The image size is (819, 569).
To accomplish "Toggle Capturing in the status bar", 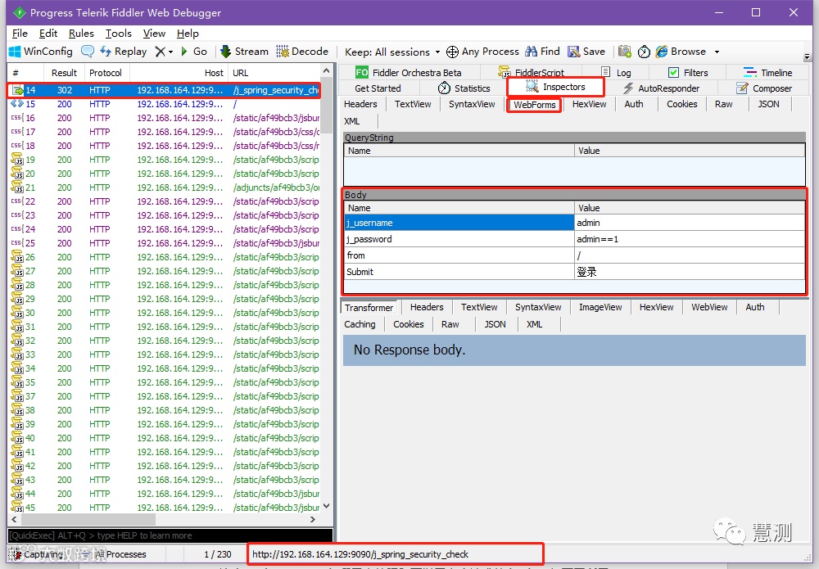I will [x=34, y=554].
